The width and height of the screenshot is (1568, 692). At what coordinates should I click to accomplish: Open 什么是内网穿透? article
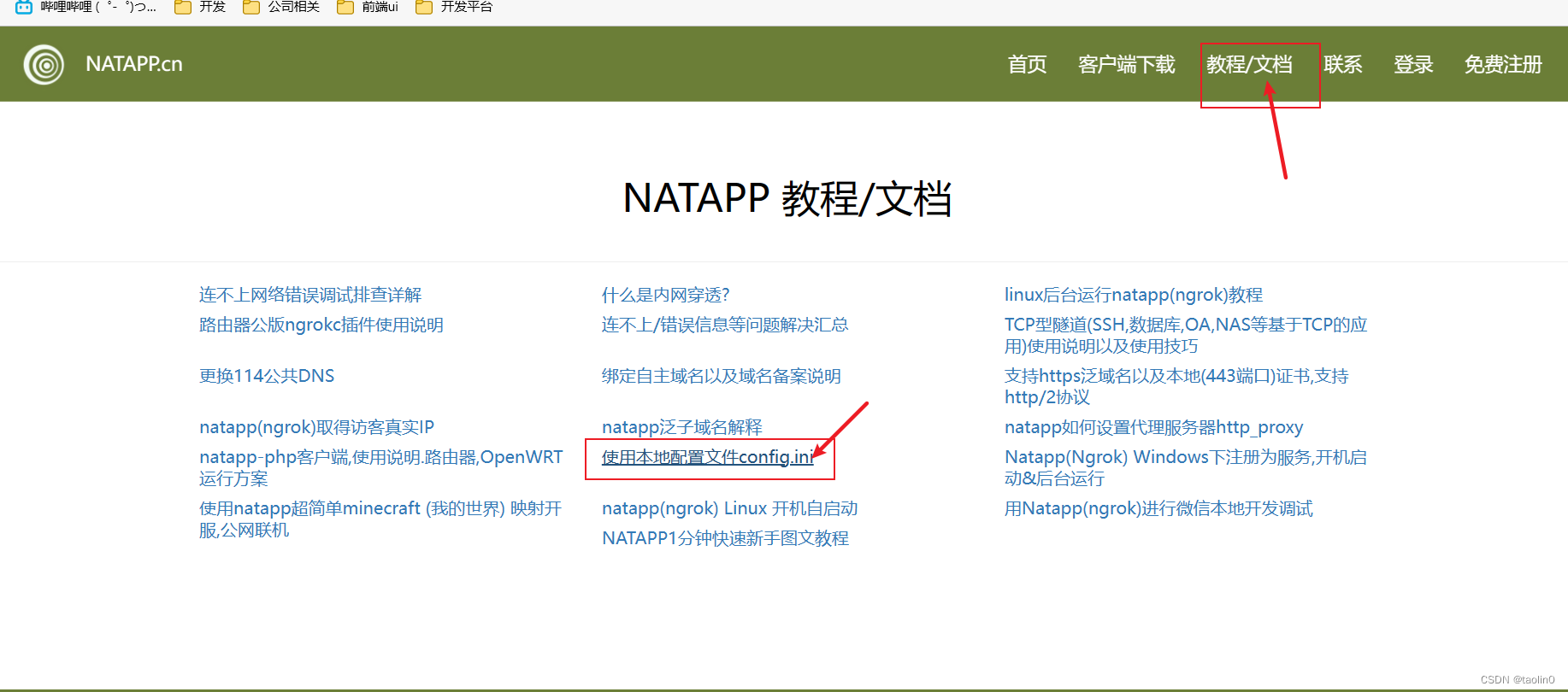[666, 295]
